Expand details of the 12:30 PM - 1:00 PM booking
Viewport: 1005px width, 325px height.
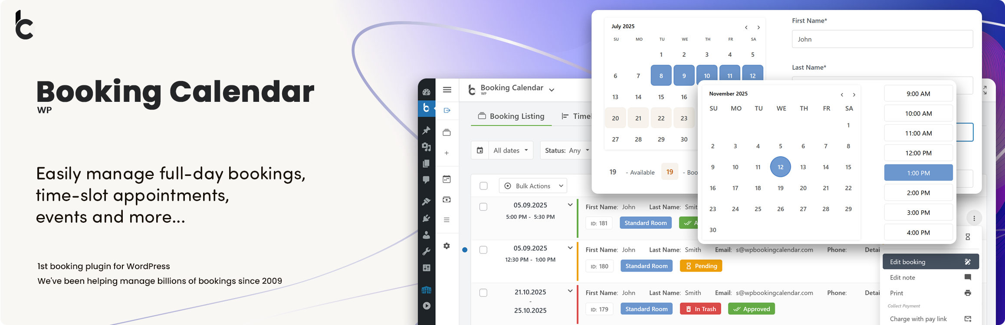pyautogui.click(x=570, y=248)
